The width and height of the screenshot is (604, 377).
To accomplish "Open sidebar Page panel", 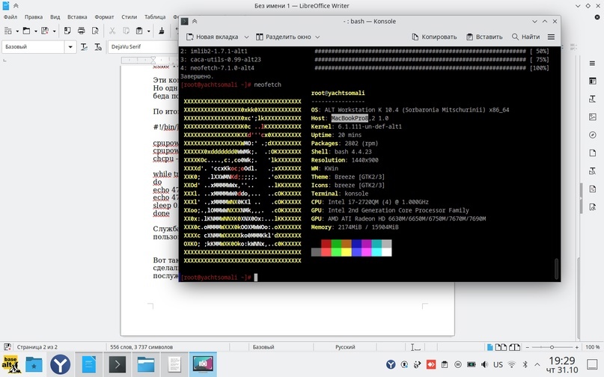I will 593,153.
